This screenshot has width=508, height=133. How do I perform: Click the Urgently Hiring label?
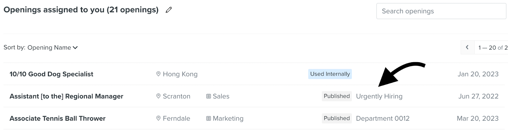(379, 96)
